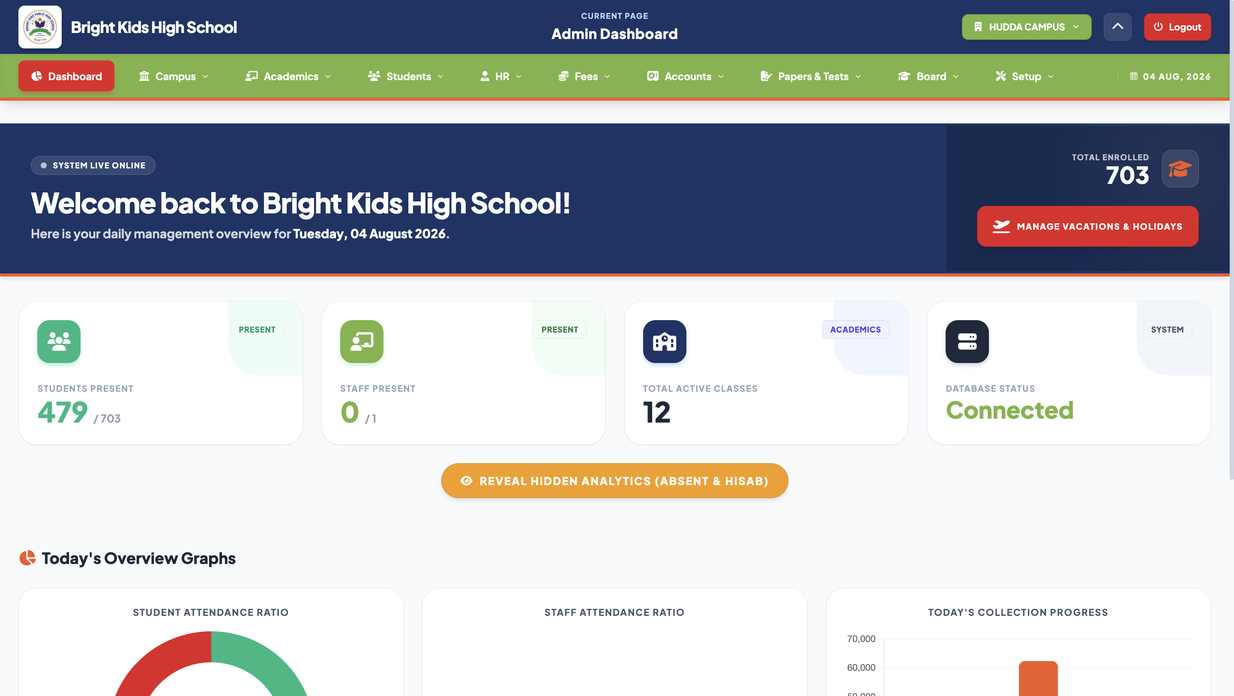Expand the Setup dropdown chevron

tap(1051, 77)
